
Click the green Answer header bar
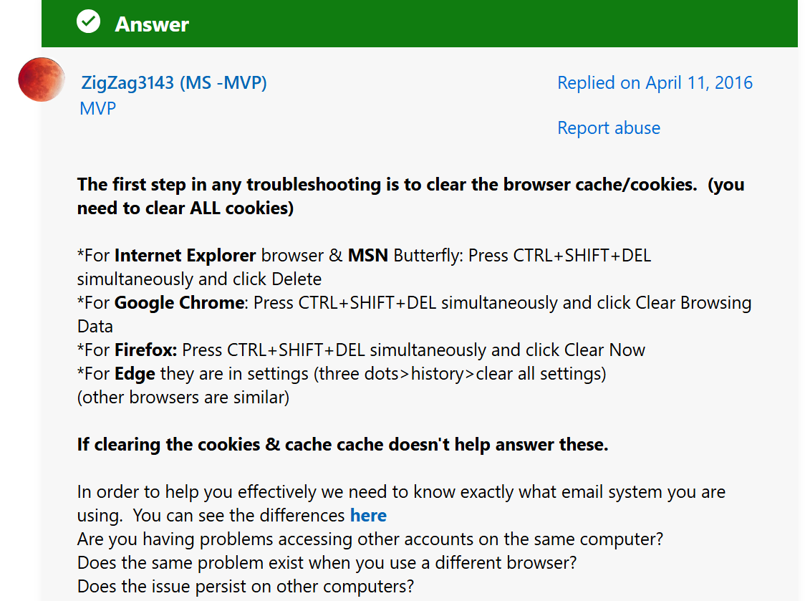coord(401,23)
